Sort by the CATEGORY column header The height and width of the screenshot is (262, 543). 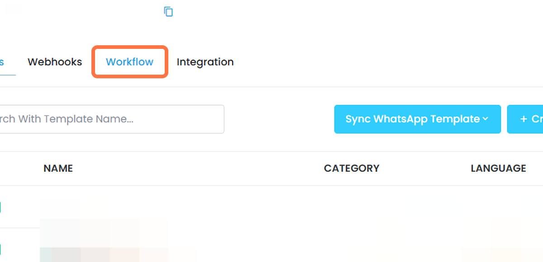(x=352, y=168)
